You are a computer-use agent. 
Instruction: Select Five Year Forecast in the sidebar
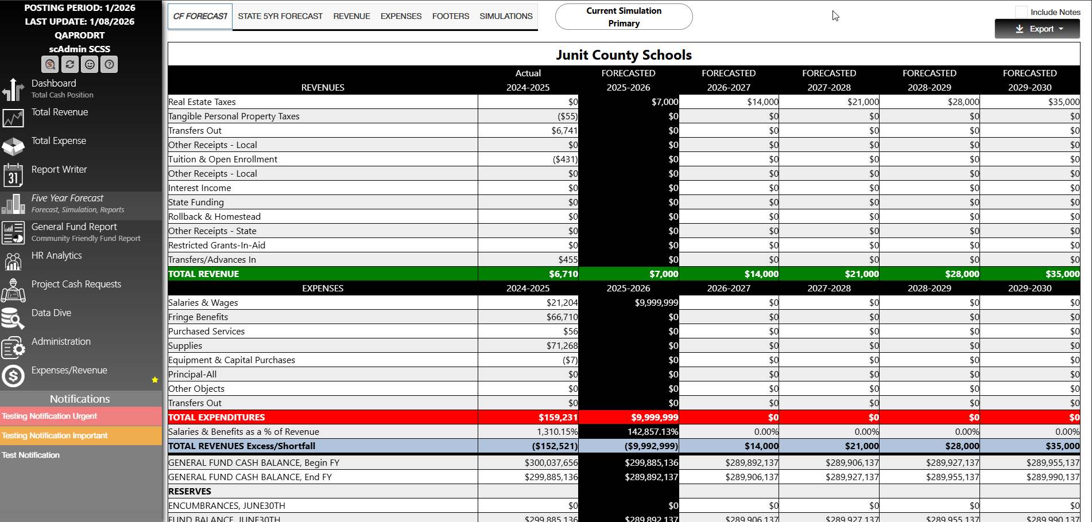click(x=67, y=198)
